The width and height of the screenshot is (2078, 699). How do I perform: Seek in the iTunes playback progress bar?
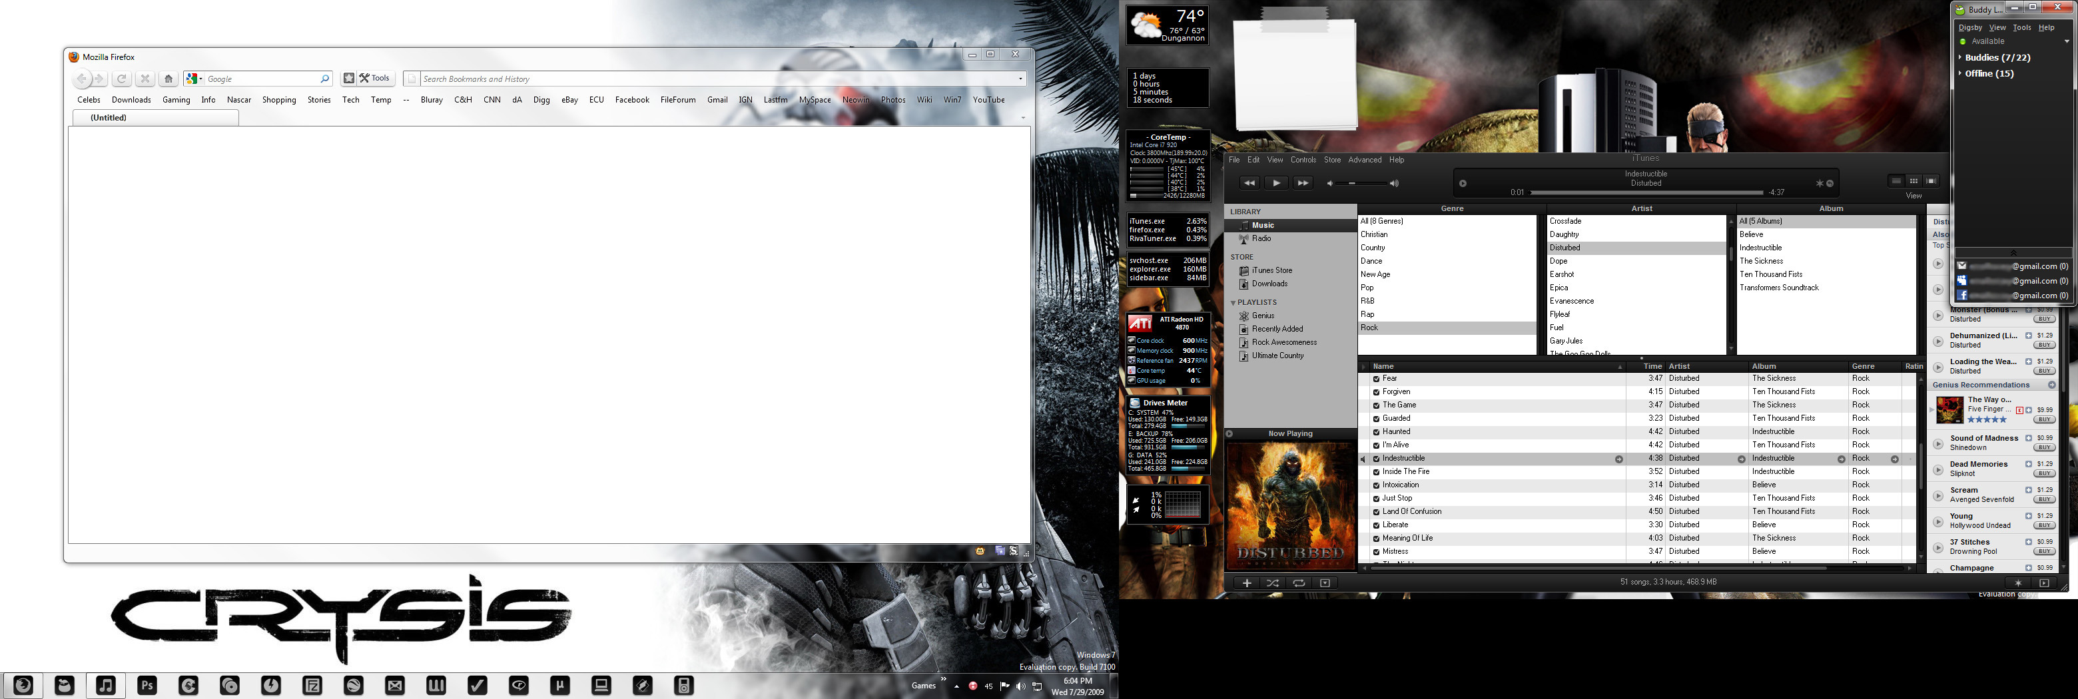(1646, 192)
